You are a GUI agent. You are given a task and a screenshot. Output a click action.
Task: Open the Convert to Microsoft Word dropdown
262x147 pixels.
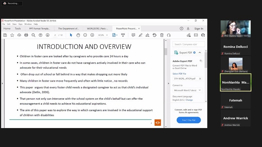187,90
